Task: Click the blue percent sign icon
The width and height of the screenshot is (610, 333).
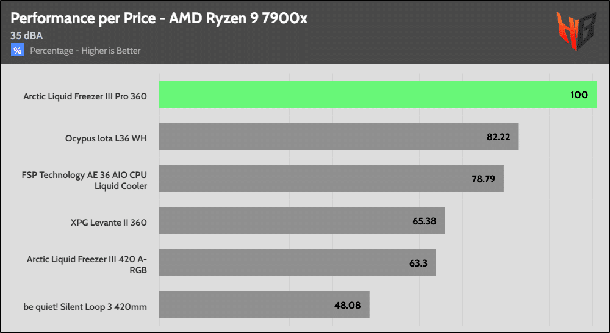Action: (x=17, y=50)
